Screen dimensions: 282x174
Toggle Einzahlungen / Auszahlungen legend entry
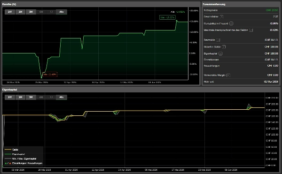pyautogui.click(x=23, y=163)
